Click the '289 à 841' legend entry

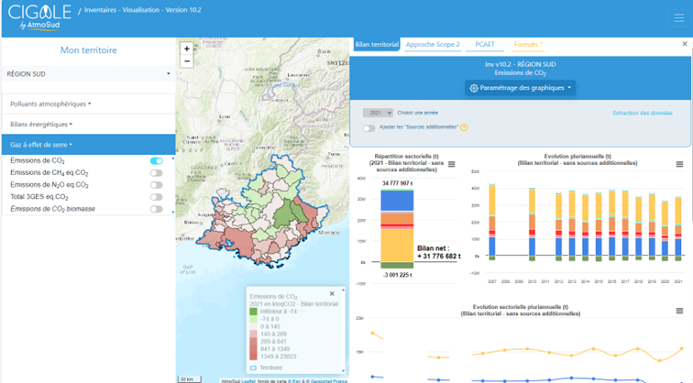[273, 342]
